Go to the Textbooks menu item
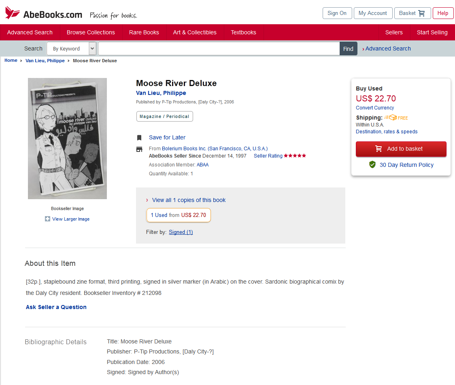 point(243,32)
